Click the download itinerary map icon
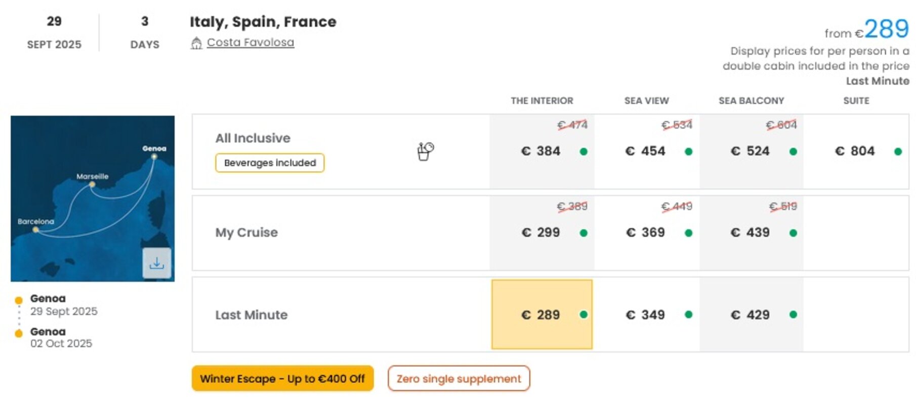This screenshot has height=405, width=916. click(157, 263)
